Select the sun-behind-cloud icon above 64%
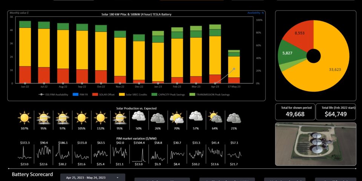Image resolution: width=362 pixels, height=181 pixels. point(215,118)
